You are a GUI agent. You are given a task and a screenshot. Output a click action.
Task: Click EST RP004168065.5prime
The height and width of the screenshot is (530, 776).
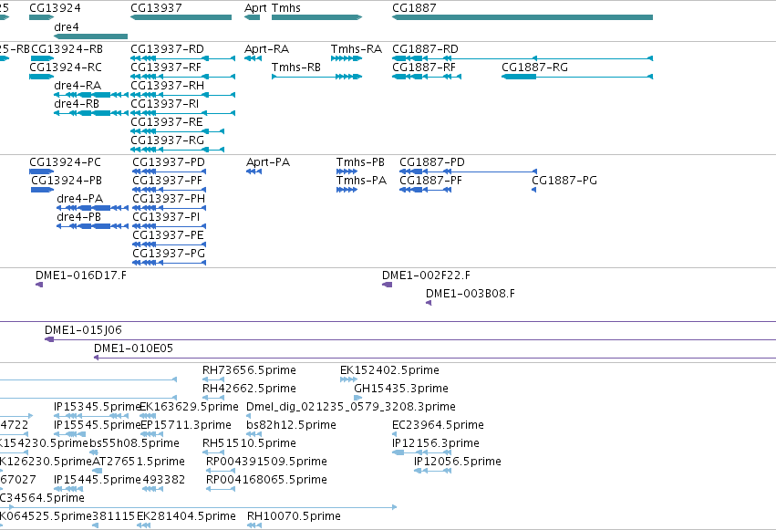pos(267,481)
